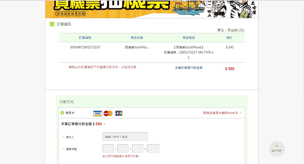Click the green list icon beside 訂單資訊
This screenshot has width=304, height=164.
(52, 24)
